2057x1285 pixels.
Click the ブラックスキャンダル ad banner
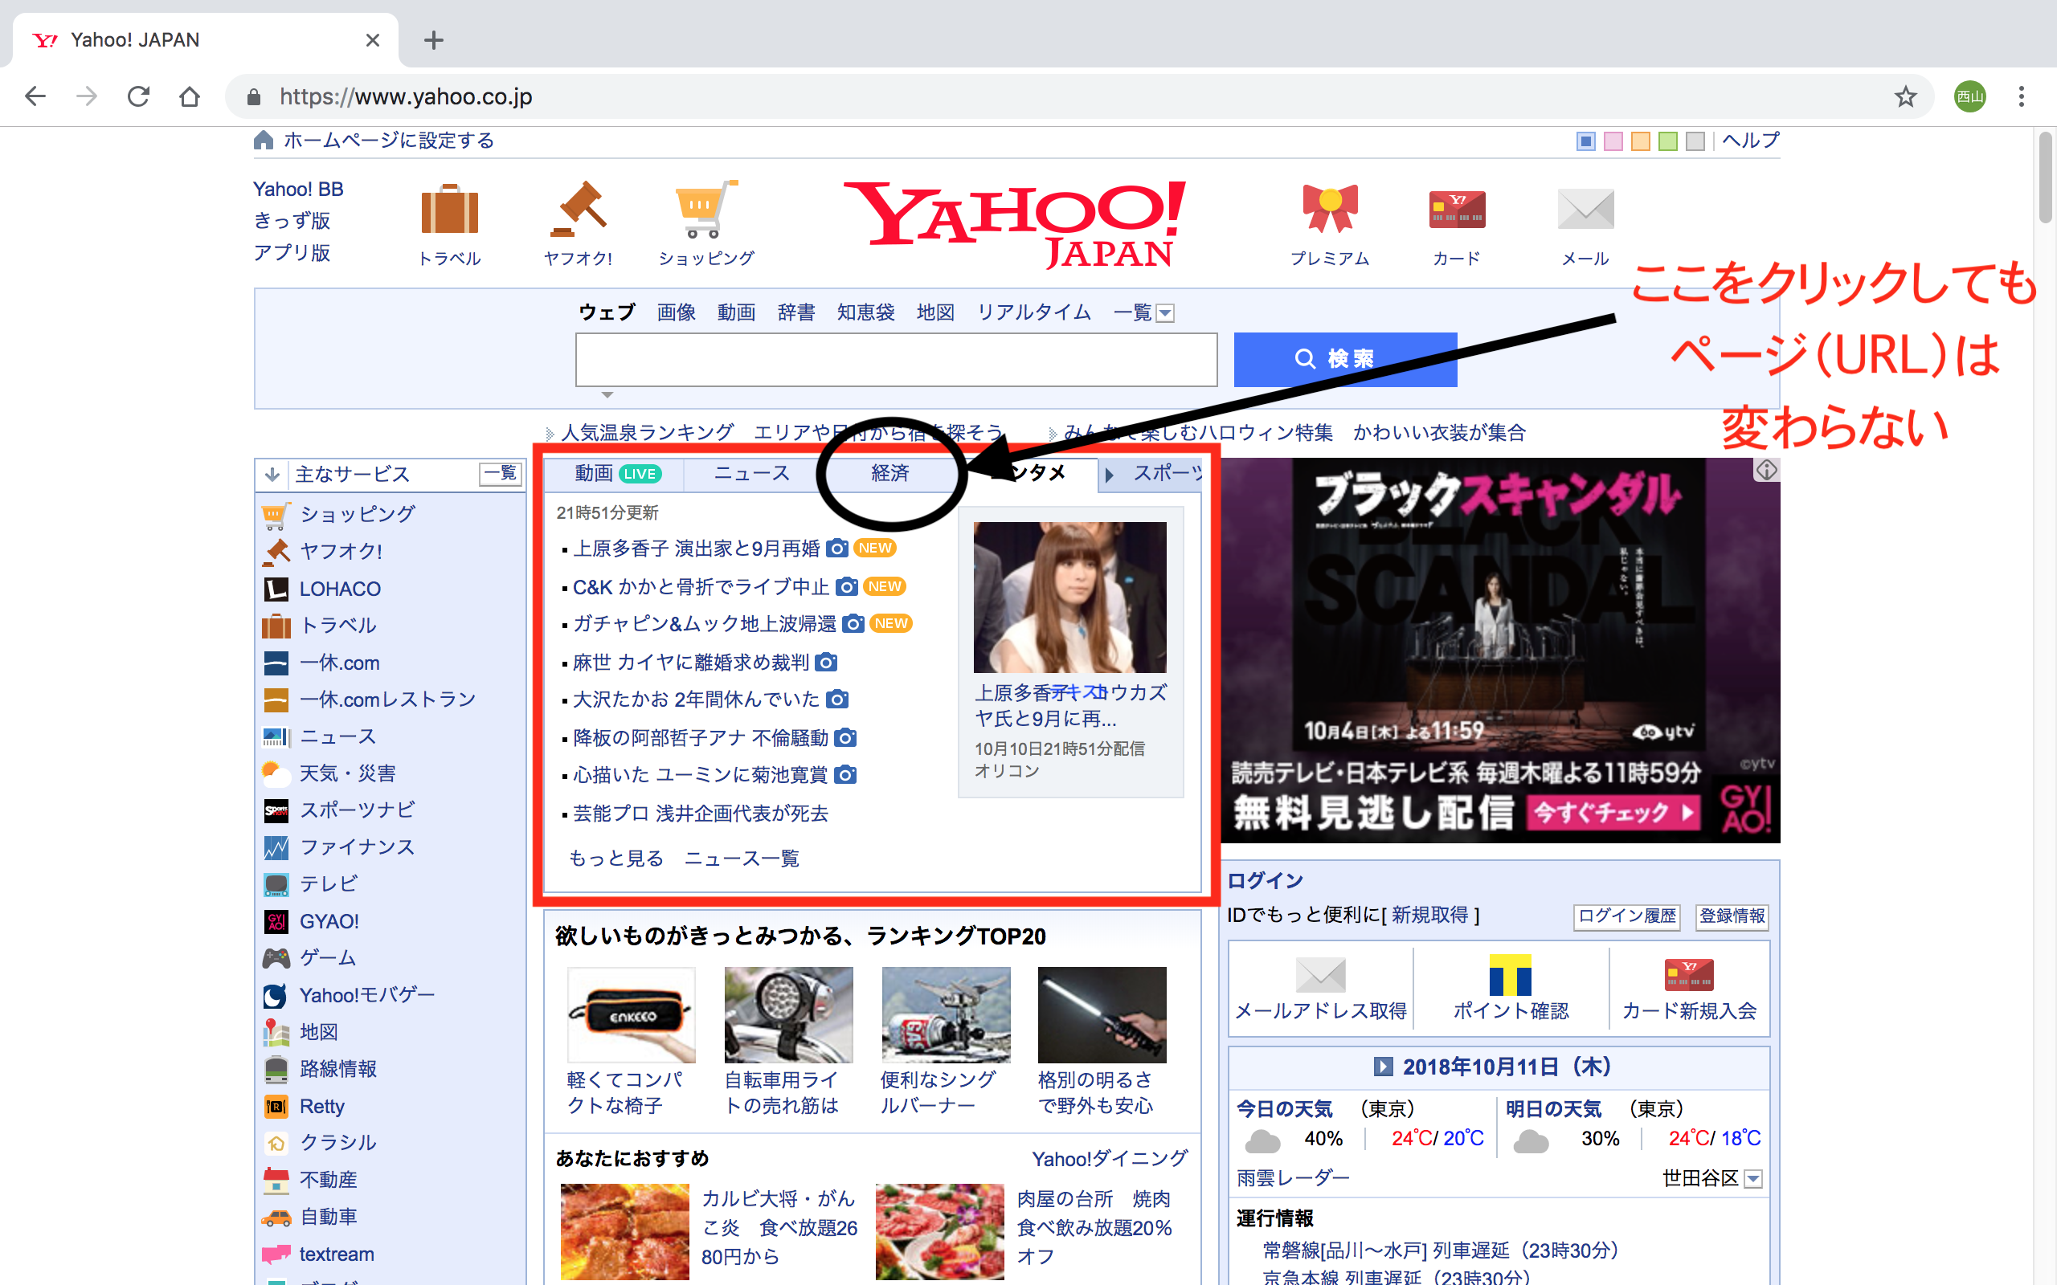[1500, 651]
